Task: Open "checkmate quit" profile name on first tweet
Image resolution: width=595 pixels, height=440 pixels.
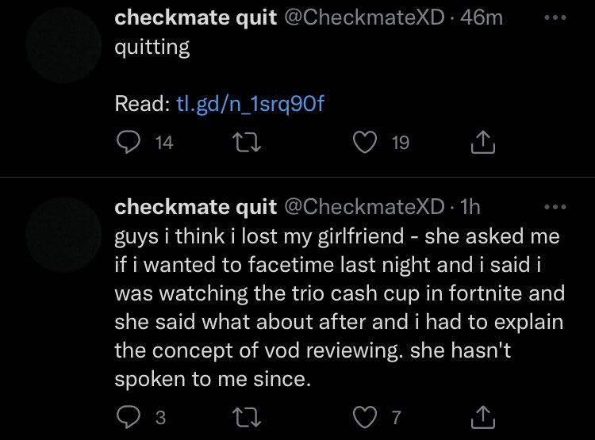Action: tap(195, 18)
